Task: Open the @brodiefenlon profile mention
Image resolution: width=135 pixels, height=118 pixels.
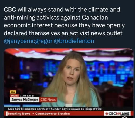Action: [74, 41]
